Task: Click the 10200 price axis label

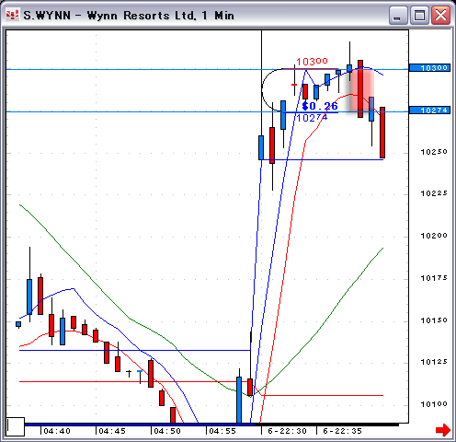Action: coord(434,236)
